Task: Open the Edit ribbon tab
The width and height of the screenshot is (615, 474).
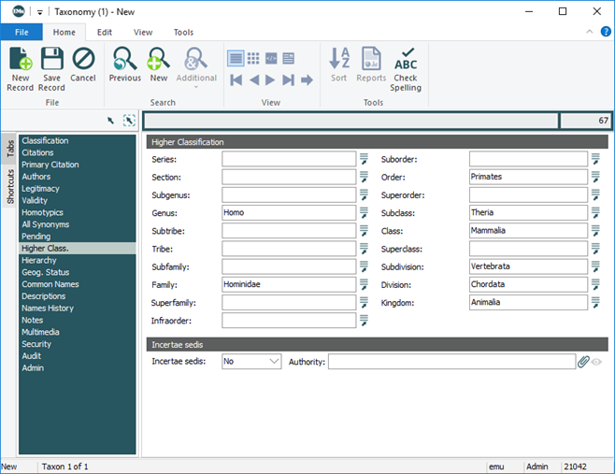Action: 105,33
